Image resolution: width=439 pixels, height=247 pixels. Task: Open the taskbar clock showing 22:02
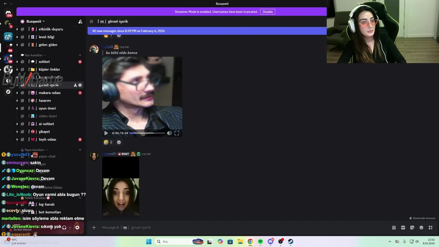[x=428, y=242]
